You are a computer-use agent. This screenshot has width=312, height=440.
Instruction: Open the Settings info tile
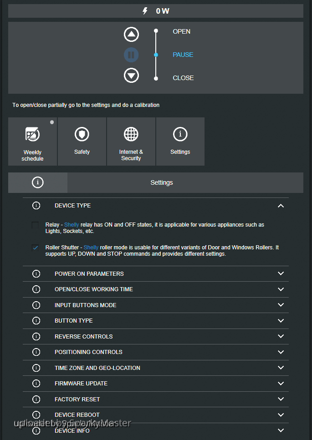(x=180, y=142)
